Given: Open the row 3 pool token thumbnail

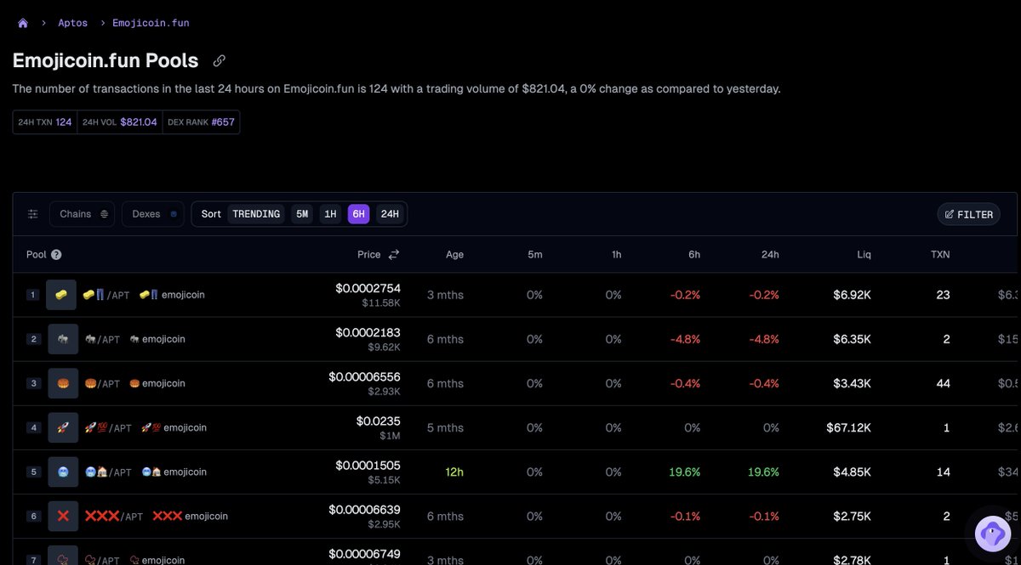Looking at the screenshot, I should point(61,383).
